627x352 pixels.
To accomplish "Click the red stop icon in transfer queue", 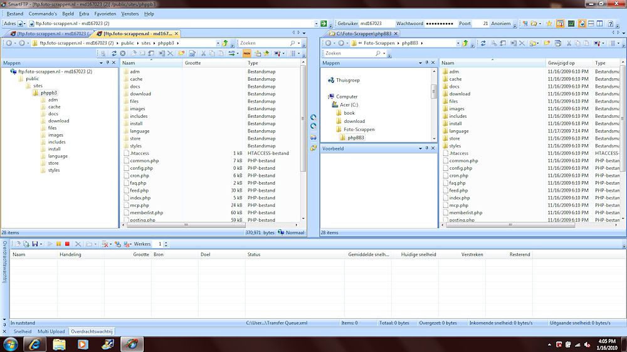I will coord(67,244).
